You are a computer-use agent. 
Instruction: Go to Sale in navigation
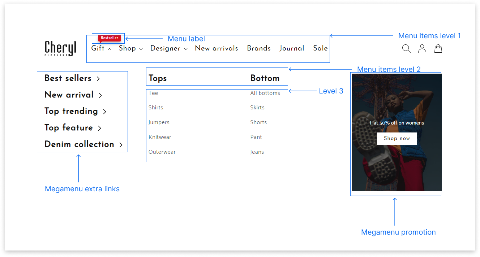[x=320, y=48]
